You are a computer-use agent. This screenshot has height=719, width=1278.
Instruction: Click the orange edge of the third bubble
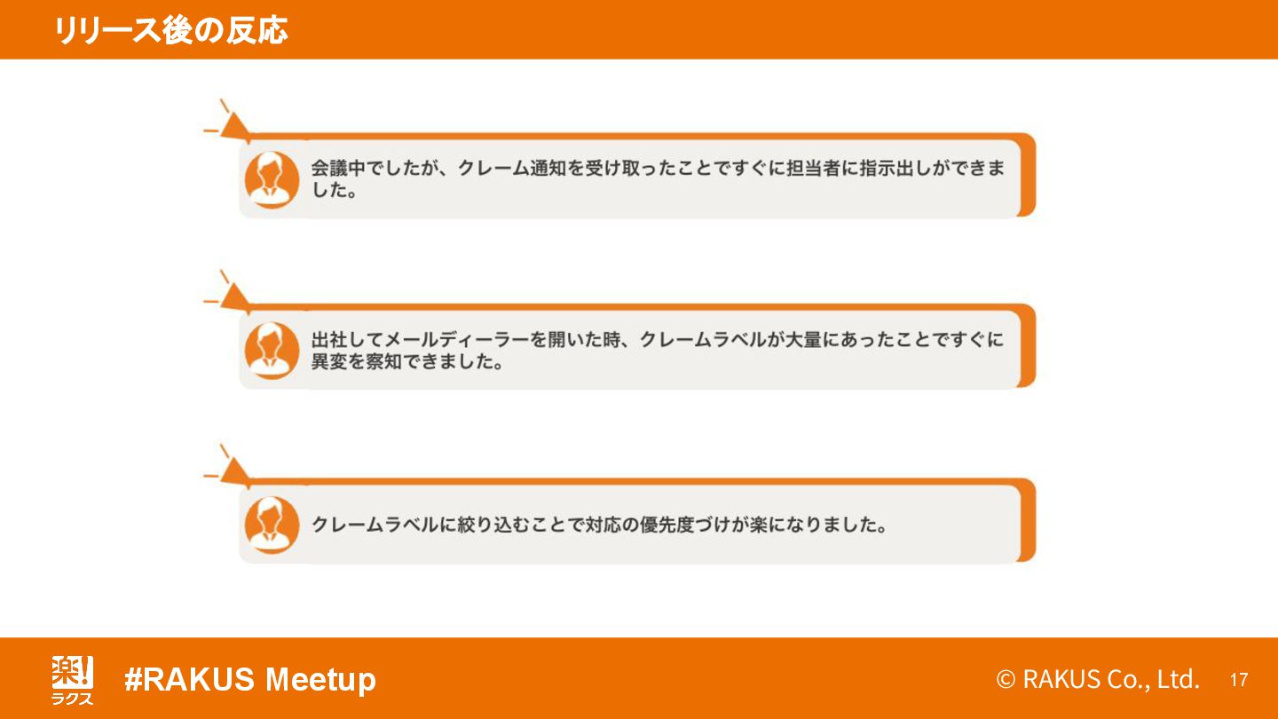1028,520
